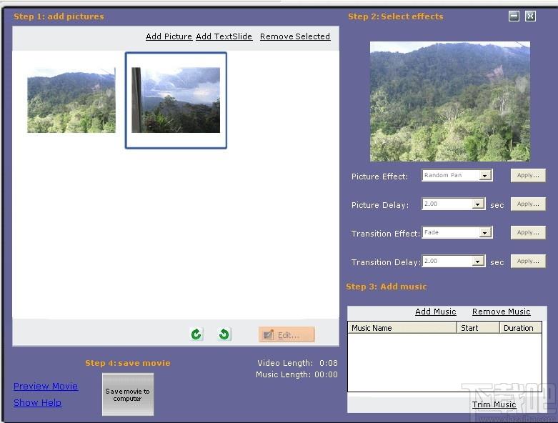
Task: Click Trim Music link
Action: click(494, 404)
